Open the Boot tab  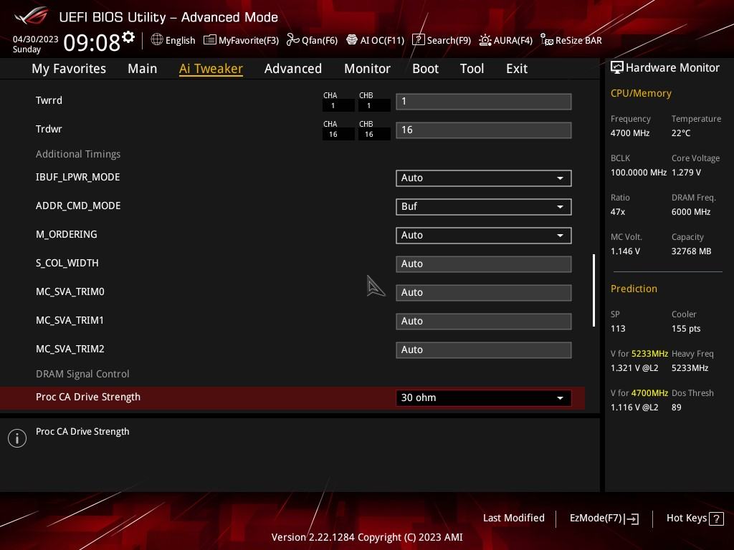point(425,69)
